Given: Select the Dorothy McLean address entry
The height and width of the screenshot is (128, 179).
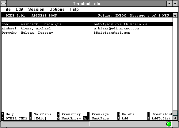Looking at the screenshot, I should (87, 33).
